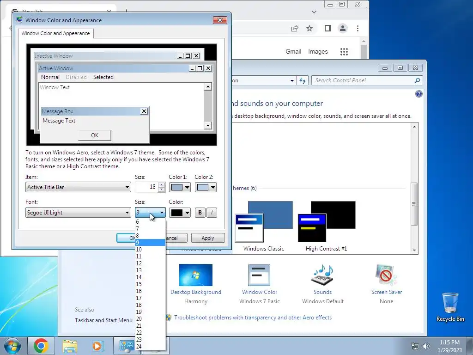Expand the Item dropdown showing Active Title Bar
473x355 pixels.
pos(78,187)
